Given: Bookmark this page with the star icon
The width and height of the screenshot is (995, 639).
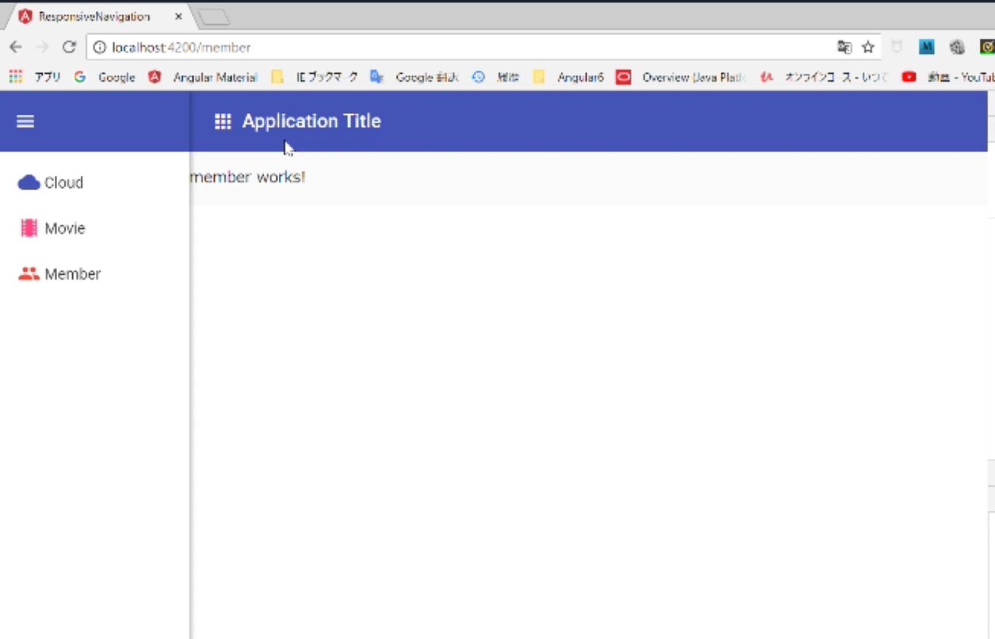Looking at the screenshot, I should point(868,47).
